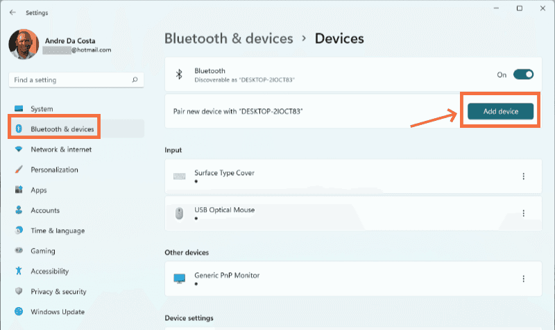Click the Windows Update sync icon
The height and width of the screenshot is (330, 555).
point(19,311)
